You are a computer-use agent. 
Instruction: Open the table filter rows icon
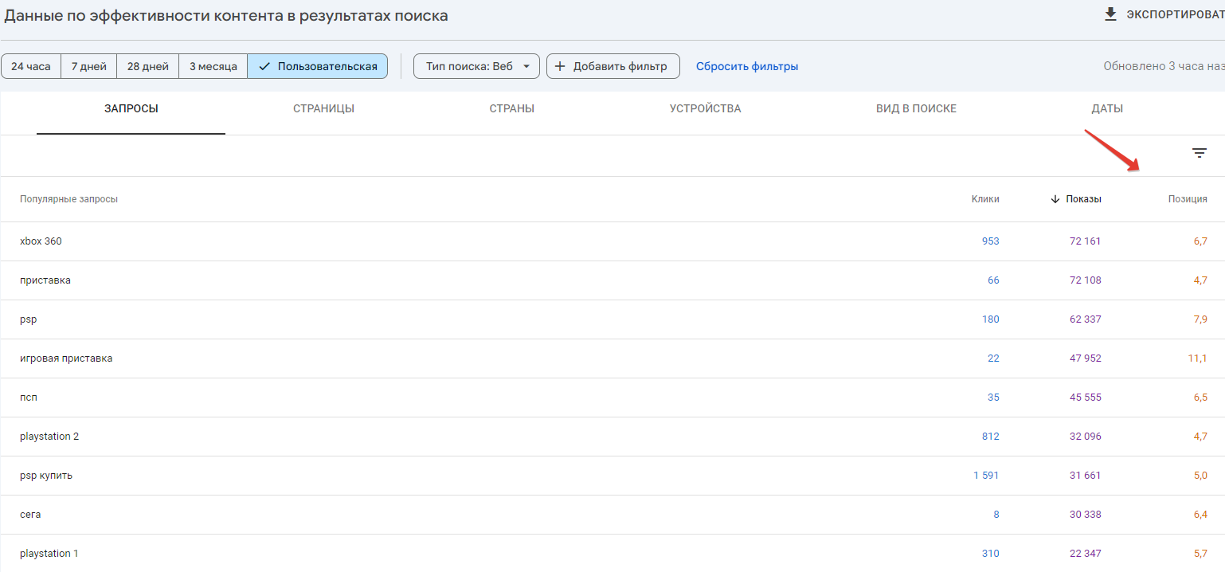click(x=1200, y=153)
